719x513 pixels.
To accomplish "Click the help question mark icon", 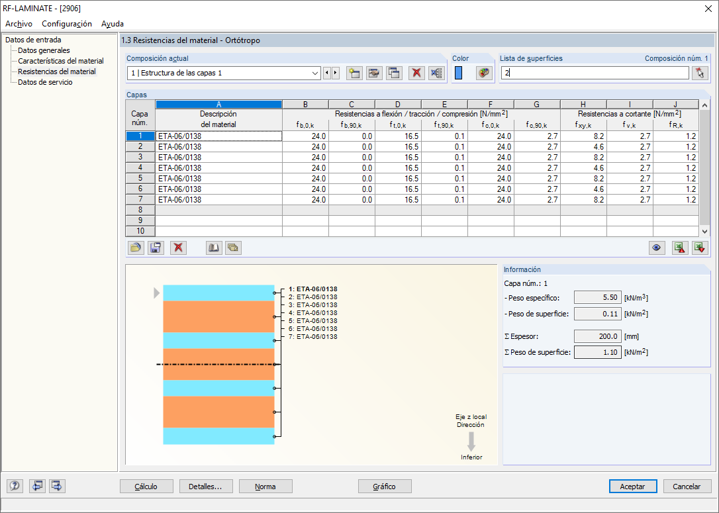I will pos(15,486).
